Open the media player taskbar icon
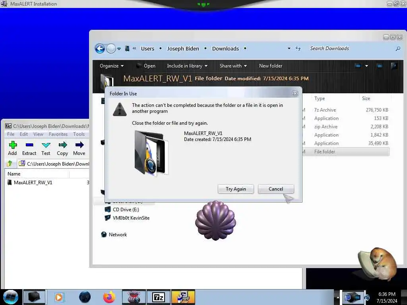407x305 pixels. pyautogui.click(x=59, y=297)
